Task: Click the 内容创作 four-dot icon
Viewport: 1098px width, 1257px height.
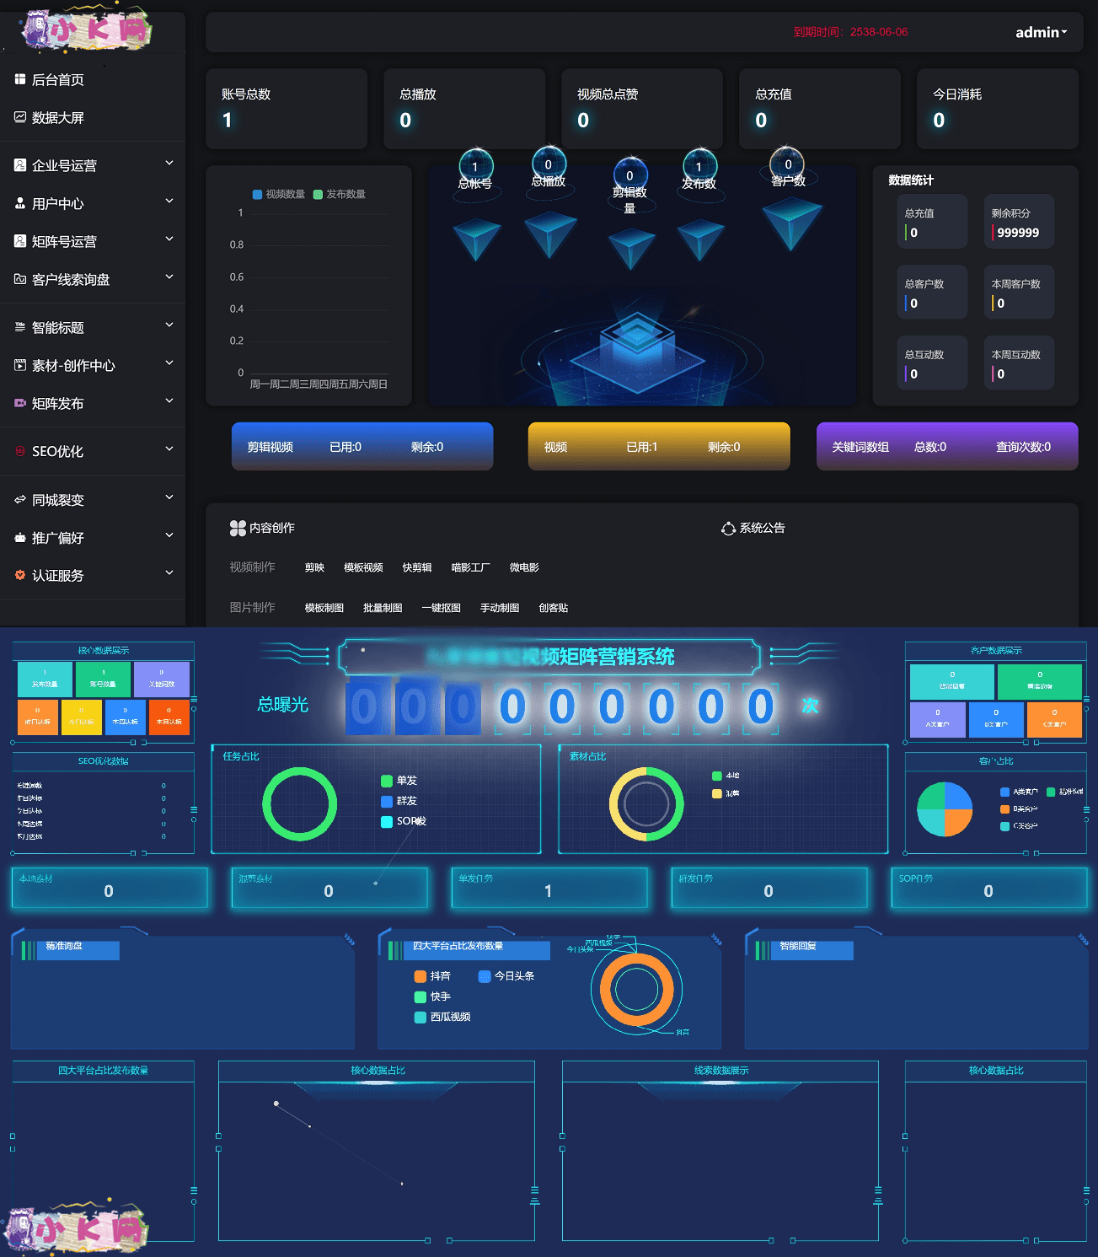Action: [x=238, y=528]
